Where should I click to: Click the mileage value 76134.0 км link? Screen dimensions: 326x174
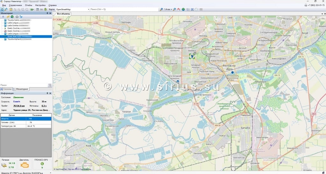tap(19, 106)
